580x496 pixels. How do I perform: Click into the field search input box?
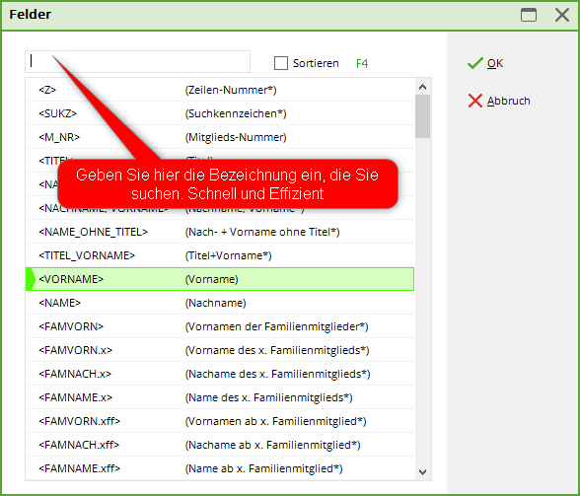click(x=138, y=61)
